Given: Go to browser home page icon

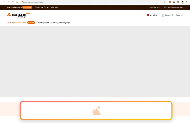Looking at the screenshot, I should 17,2.
